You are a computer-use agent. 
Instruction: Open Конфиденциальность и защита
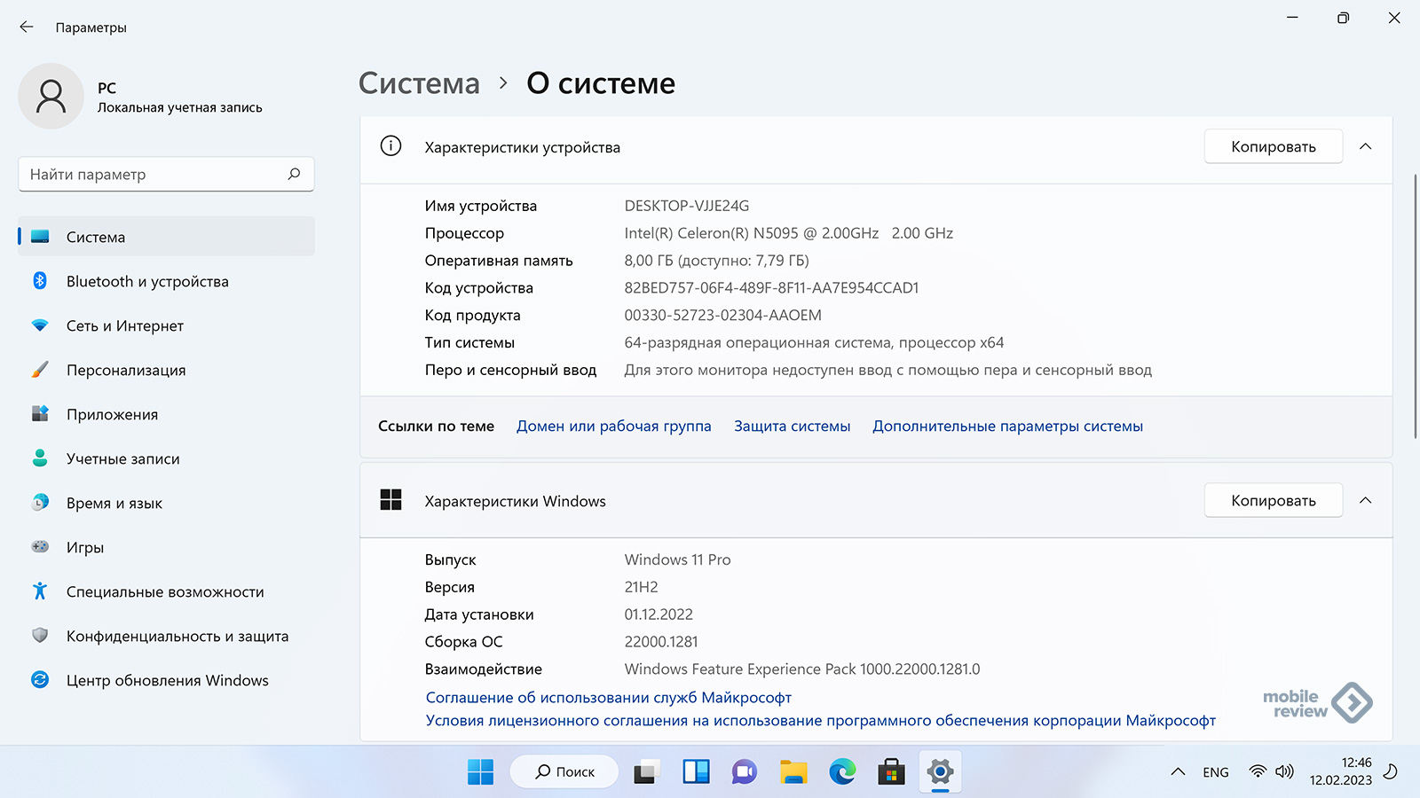pos(167,636)
